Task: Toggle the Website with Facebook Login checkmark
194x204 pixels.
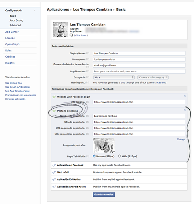Action: [54, 97]
